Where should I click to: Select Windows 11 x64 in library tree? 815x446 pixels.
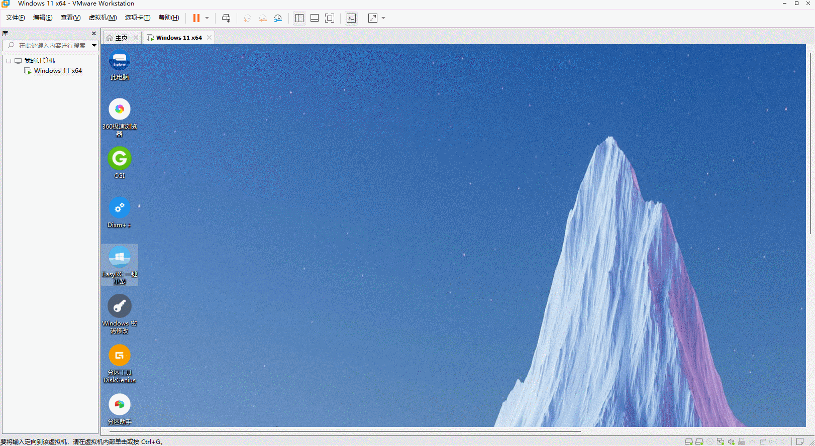click(58, 71)
